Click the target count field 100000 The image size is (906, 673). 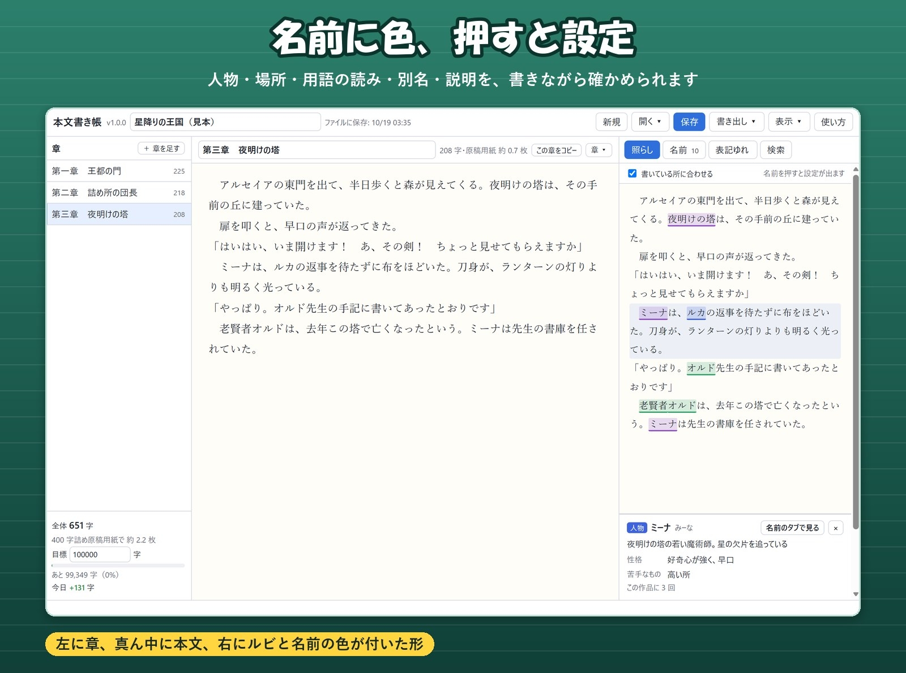coord(100,555)
